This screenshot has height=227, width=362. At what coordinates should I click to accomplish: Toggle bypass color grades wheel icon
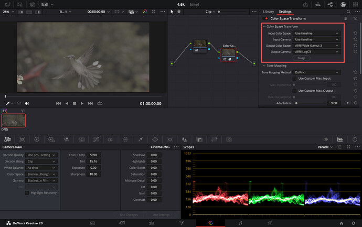[x=145, y=12]
